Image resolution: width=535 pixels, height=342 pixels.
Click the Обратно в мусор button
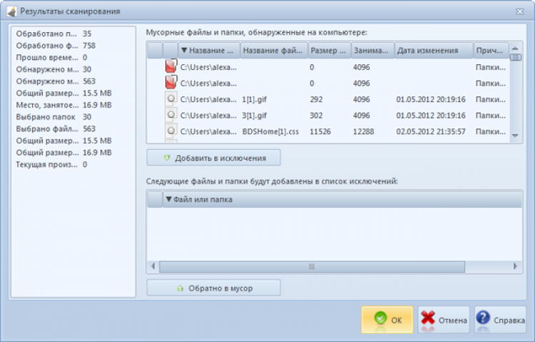[213, 288]
